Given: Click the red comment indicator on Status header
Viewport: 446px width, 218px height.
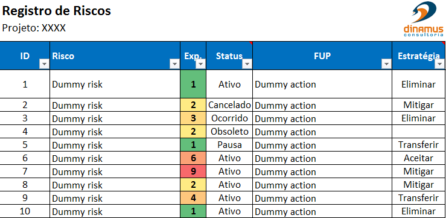Looking at the screenshot, I should [251, 43].
